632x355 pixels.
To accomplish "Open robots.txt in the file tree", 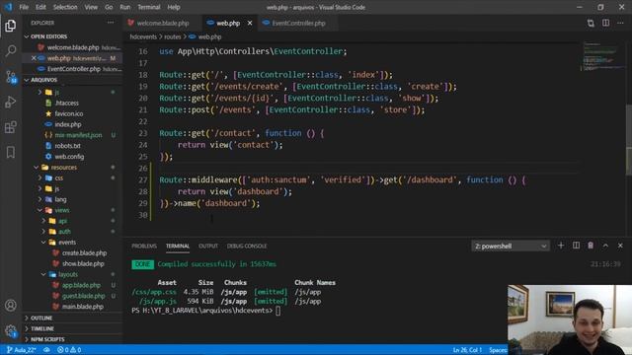I will [x=67, y=146].
